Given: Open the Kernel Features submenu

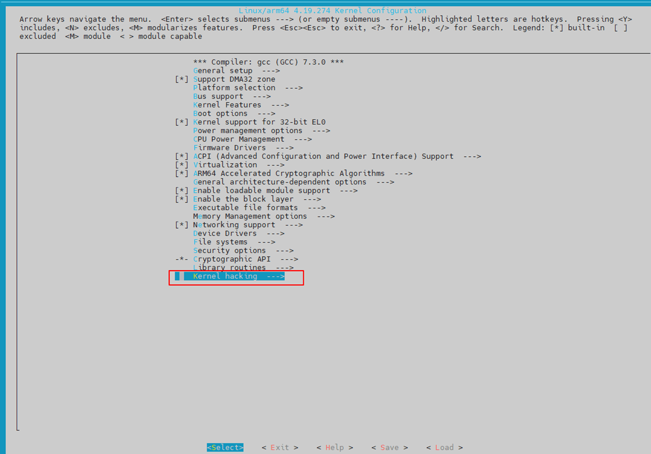Looking at the screenshot, I should click(x=241, y=105).
